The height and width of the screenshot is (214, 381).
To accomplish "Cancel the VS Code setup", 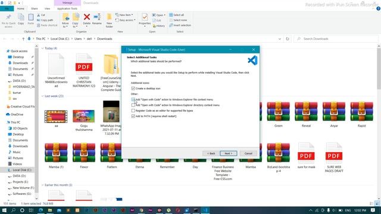I will click(x=248, y=153).
